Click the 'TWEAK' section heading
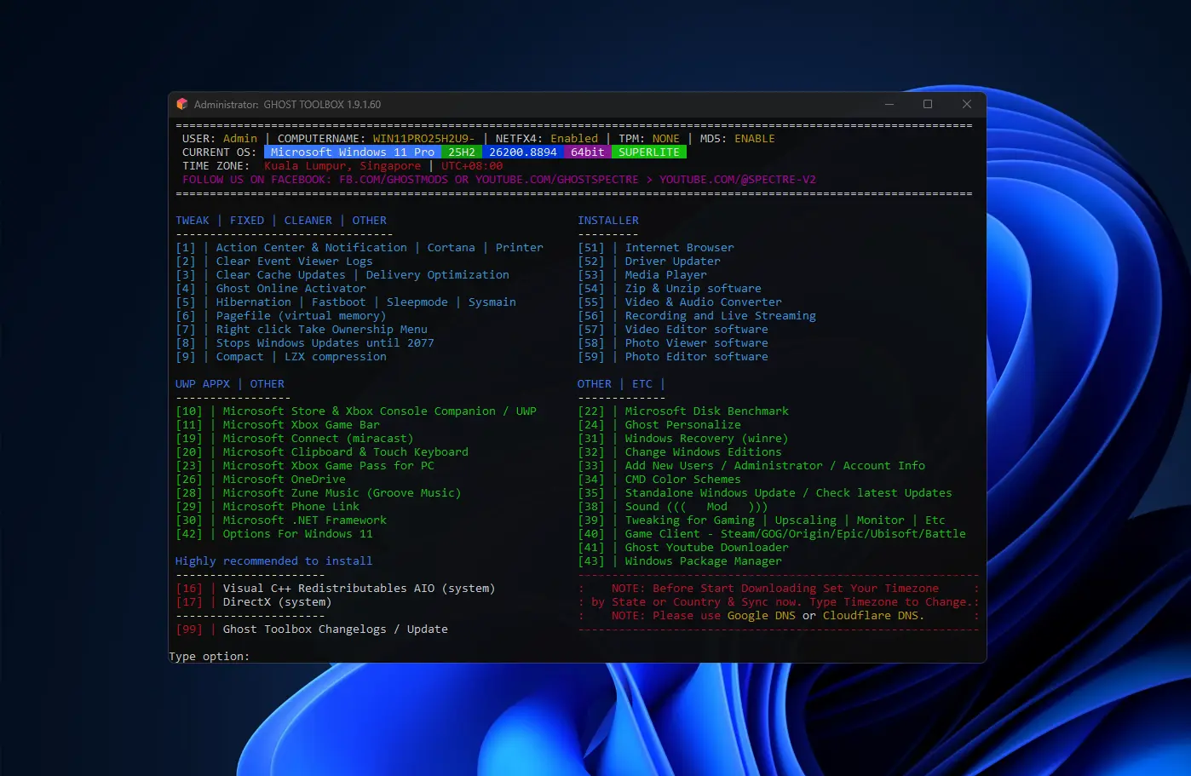This screenshot has width=1191, height=776. pos(193,221)
